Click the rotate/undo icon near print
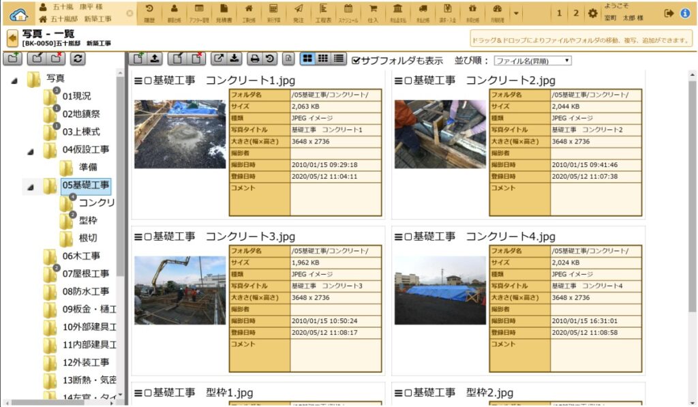Image resolution: width=698 pixels, height=407 pixels. [x=270, y=59]
